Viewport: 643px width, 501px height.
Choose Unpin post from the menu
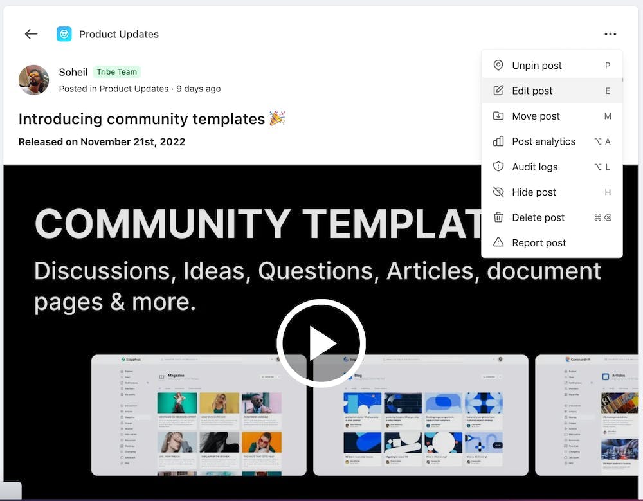536,65
